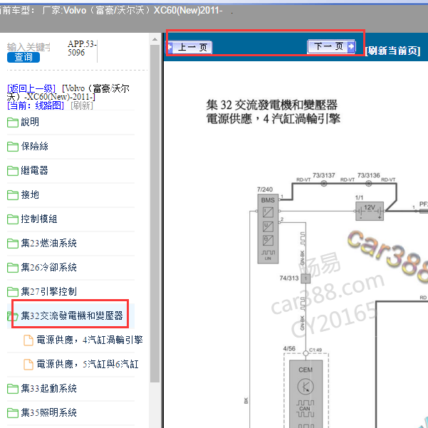Click the CEM module in diagram
This screenshot has width=428, height=428.
click(306, 394)
